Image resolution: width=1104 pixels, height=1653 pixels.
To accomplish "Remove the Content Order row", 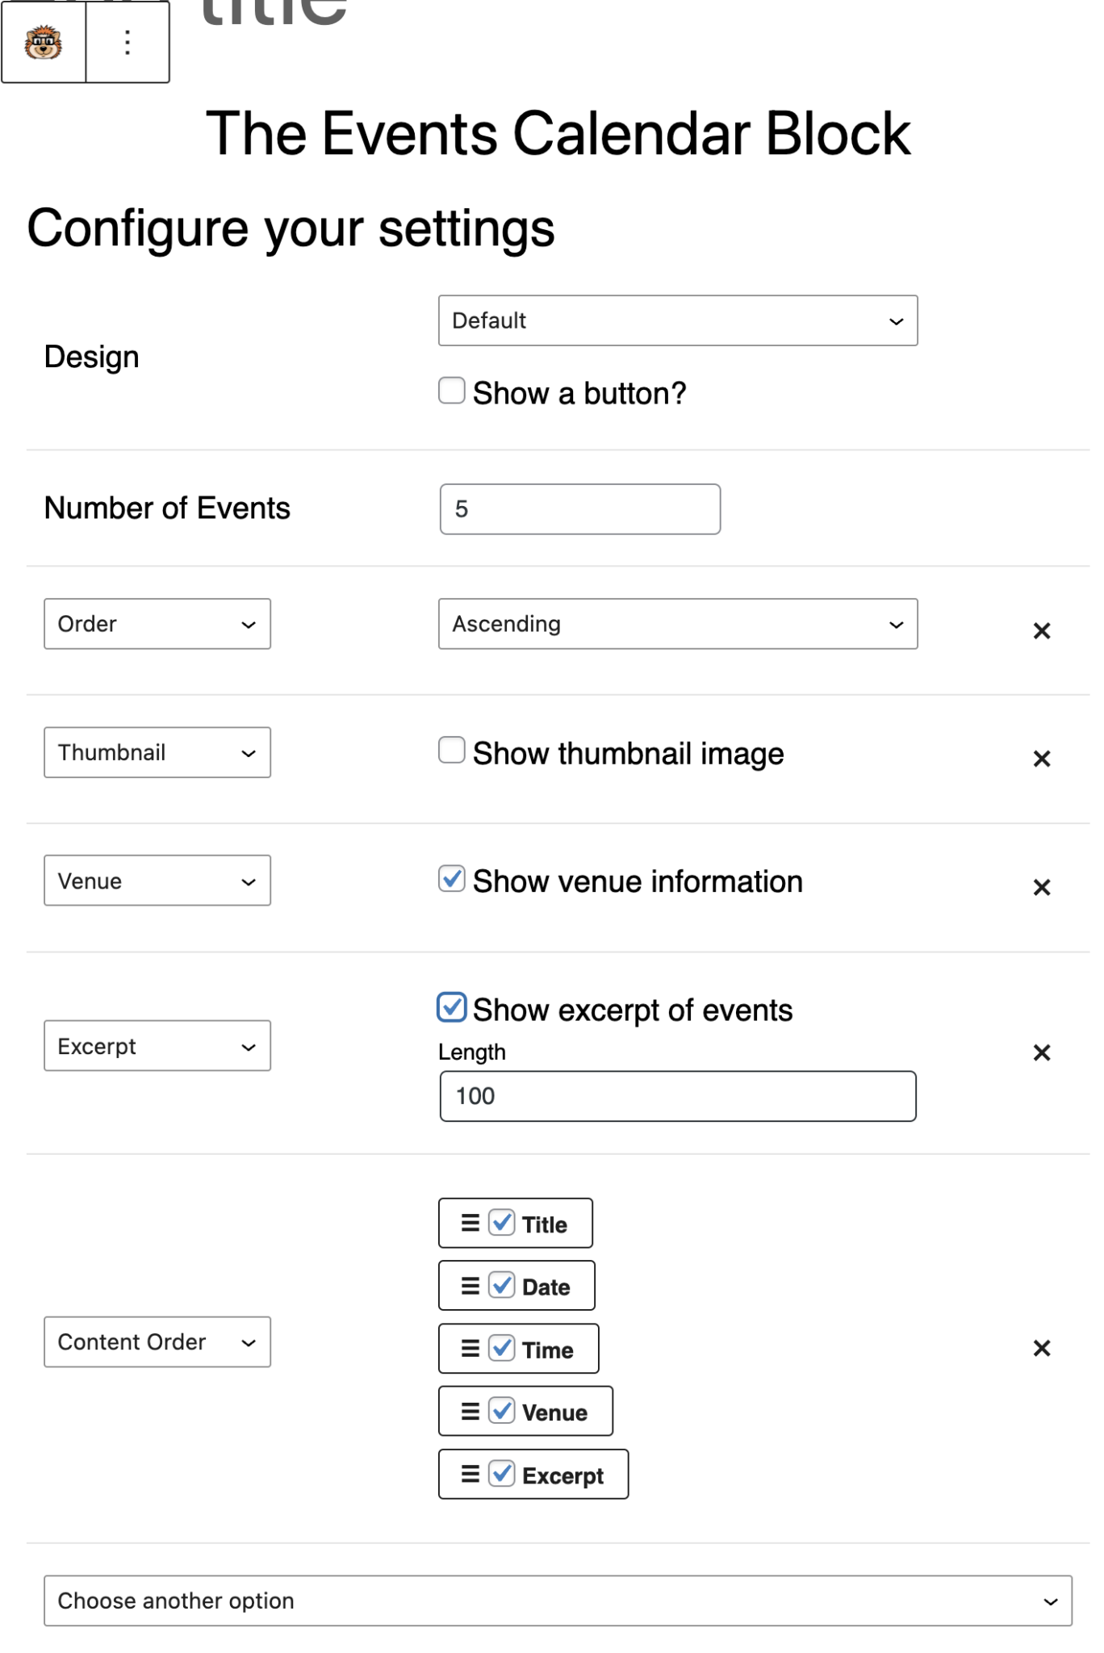I will (x=1041, y=1348).
